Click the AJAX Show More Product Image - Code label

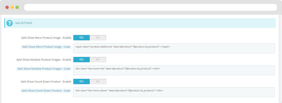coord(46,47)
